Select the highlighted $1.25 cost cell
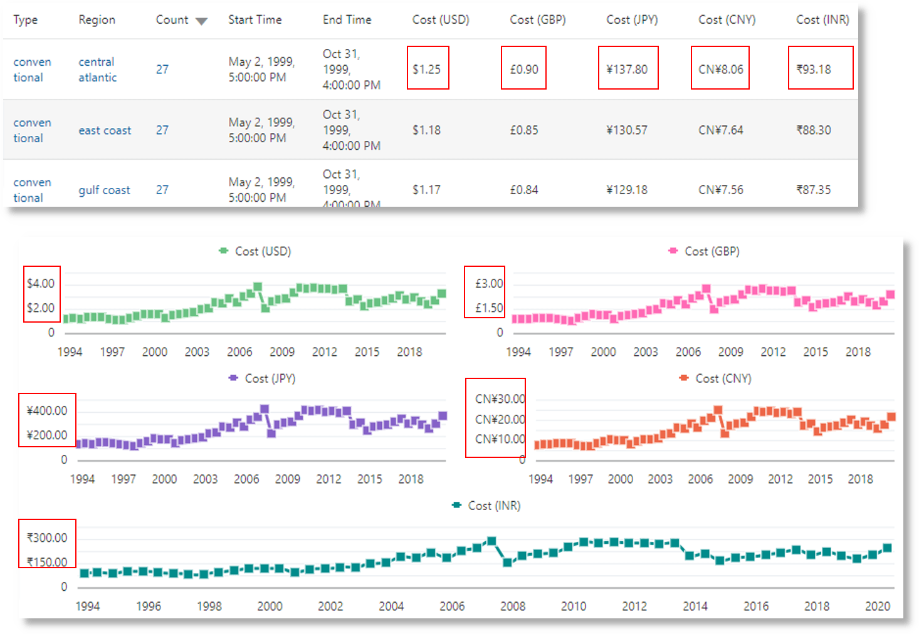The image size is (919, 634). (x=428, y=69)
